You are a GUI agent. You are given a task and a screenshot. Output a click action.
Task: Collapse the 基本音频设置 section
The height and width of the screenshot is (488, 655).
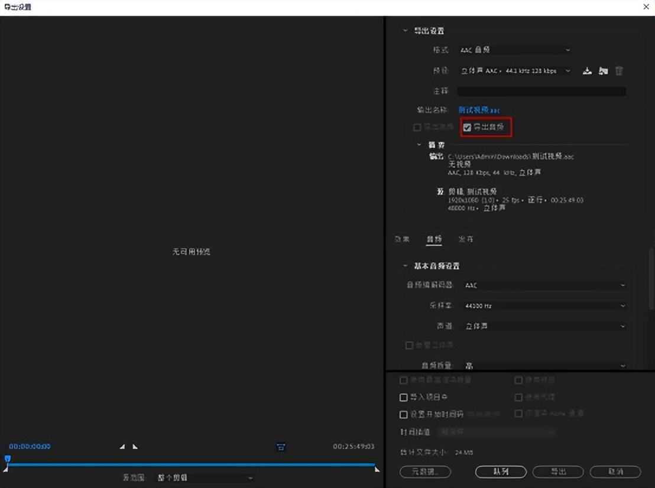(406, 266)
